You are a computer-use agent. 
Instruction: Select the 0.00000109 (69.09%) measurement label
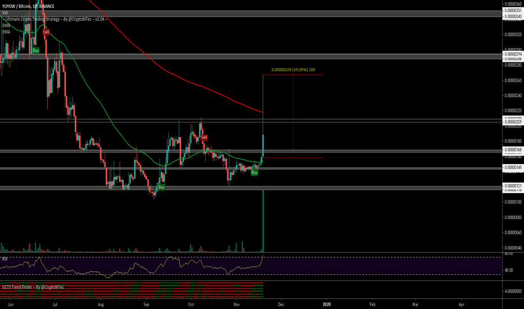click(x=293, y=70)
